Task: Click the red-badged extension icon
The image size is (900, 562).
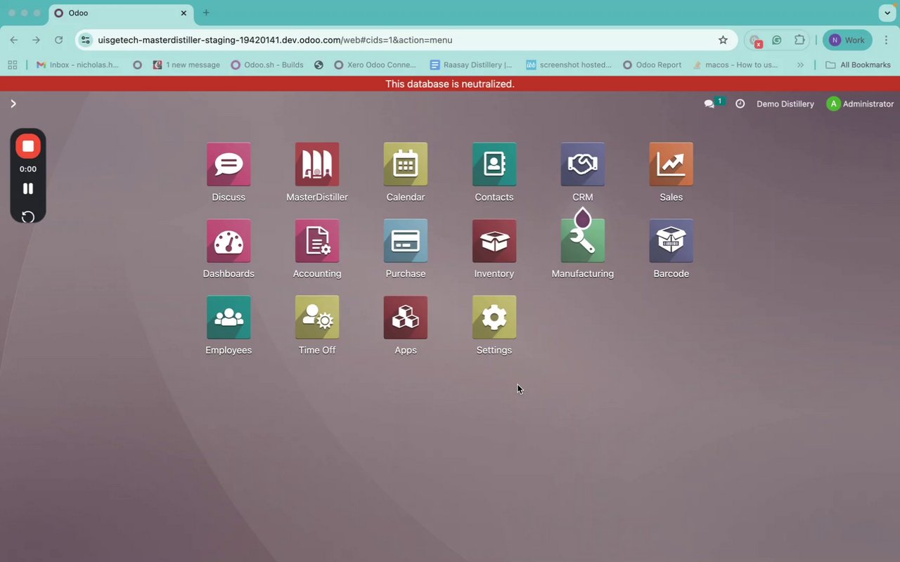Action: coord(755,41)
